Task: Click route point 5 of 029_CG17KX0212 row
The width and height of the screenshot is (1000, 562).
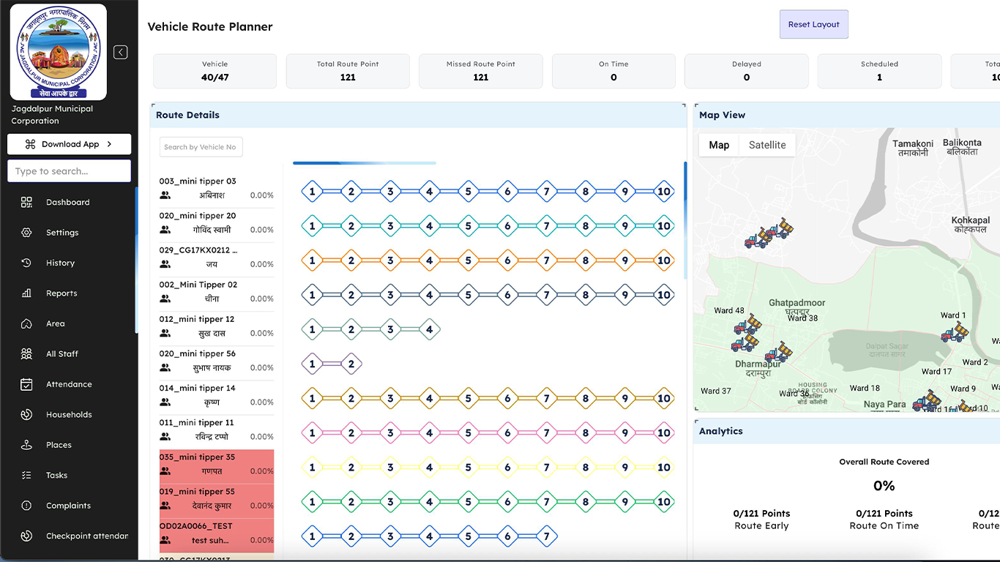Action: click(469, 261)
